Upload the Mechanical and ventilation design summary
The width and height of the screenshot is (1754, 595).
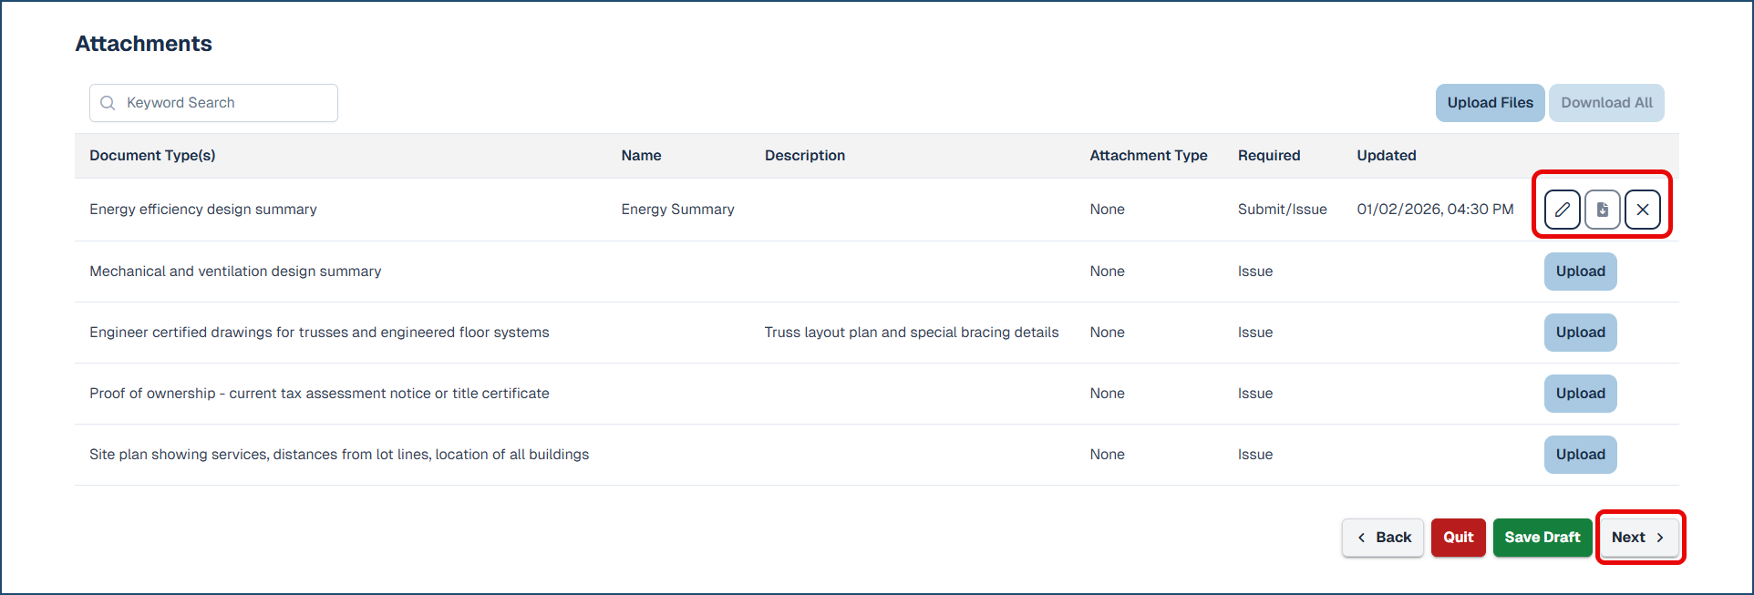pos(1580,272)
